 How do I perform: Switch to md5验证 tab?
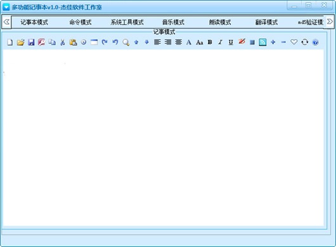click(x=311, y=22)
